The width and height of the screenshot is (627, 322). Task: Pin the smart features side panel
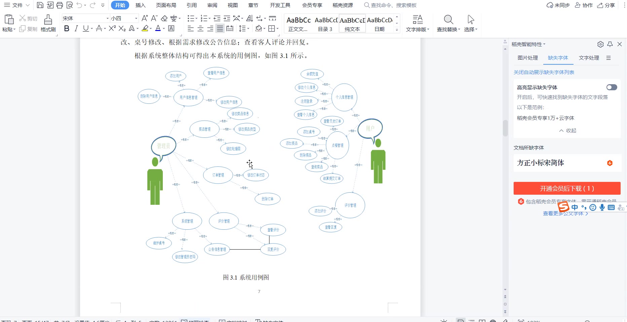[610, 44]
